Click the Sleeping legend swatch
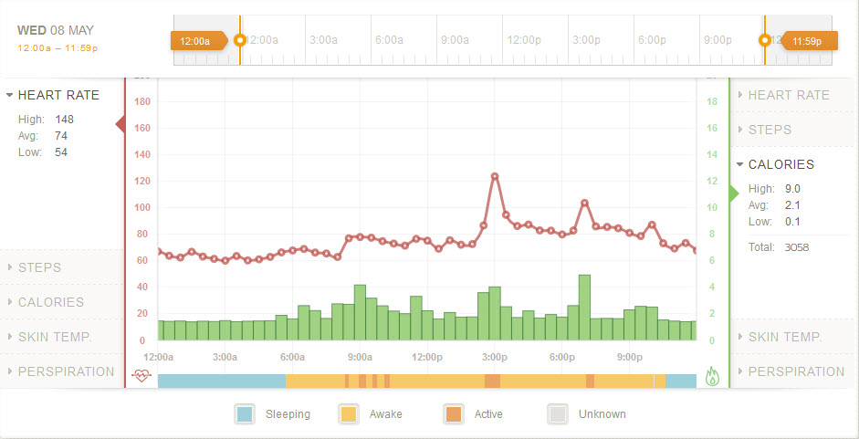The height and width of the screenshot is (439, 859). tap(245, 414)
